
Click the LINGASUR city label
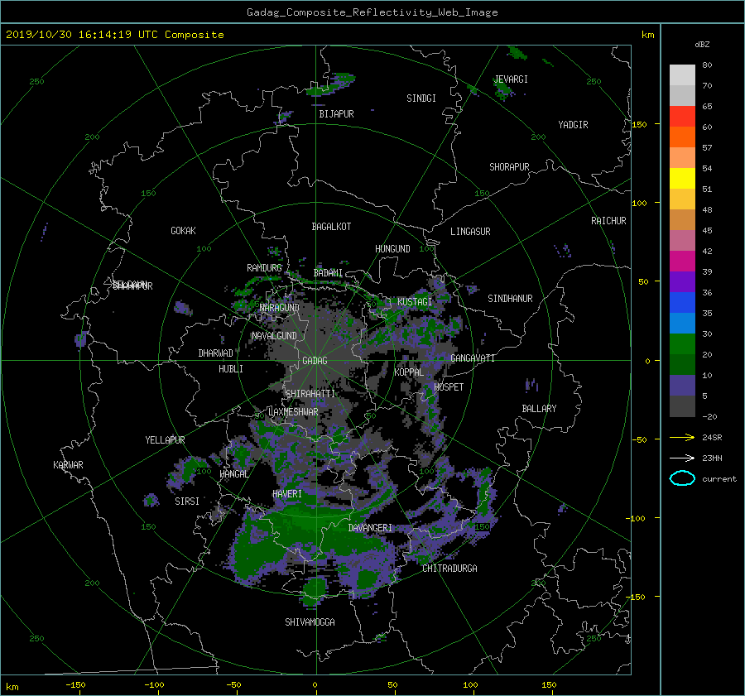470,232
